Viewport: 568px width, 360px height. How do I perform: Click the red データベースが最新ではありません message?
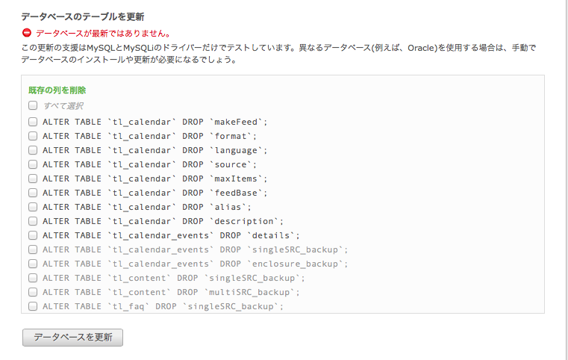click(103, 34)
